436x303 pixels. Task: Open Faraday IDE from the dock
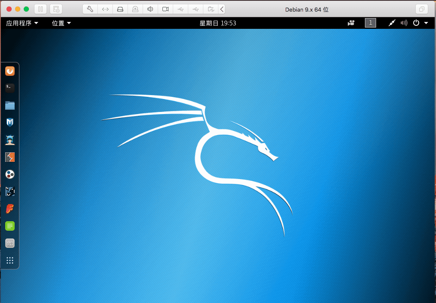point(10,209)
